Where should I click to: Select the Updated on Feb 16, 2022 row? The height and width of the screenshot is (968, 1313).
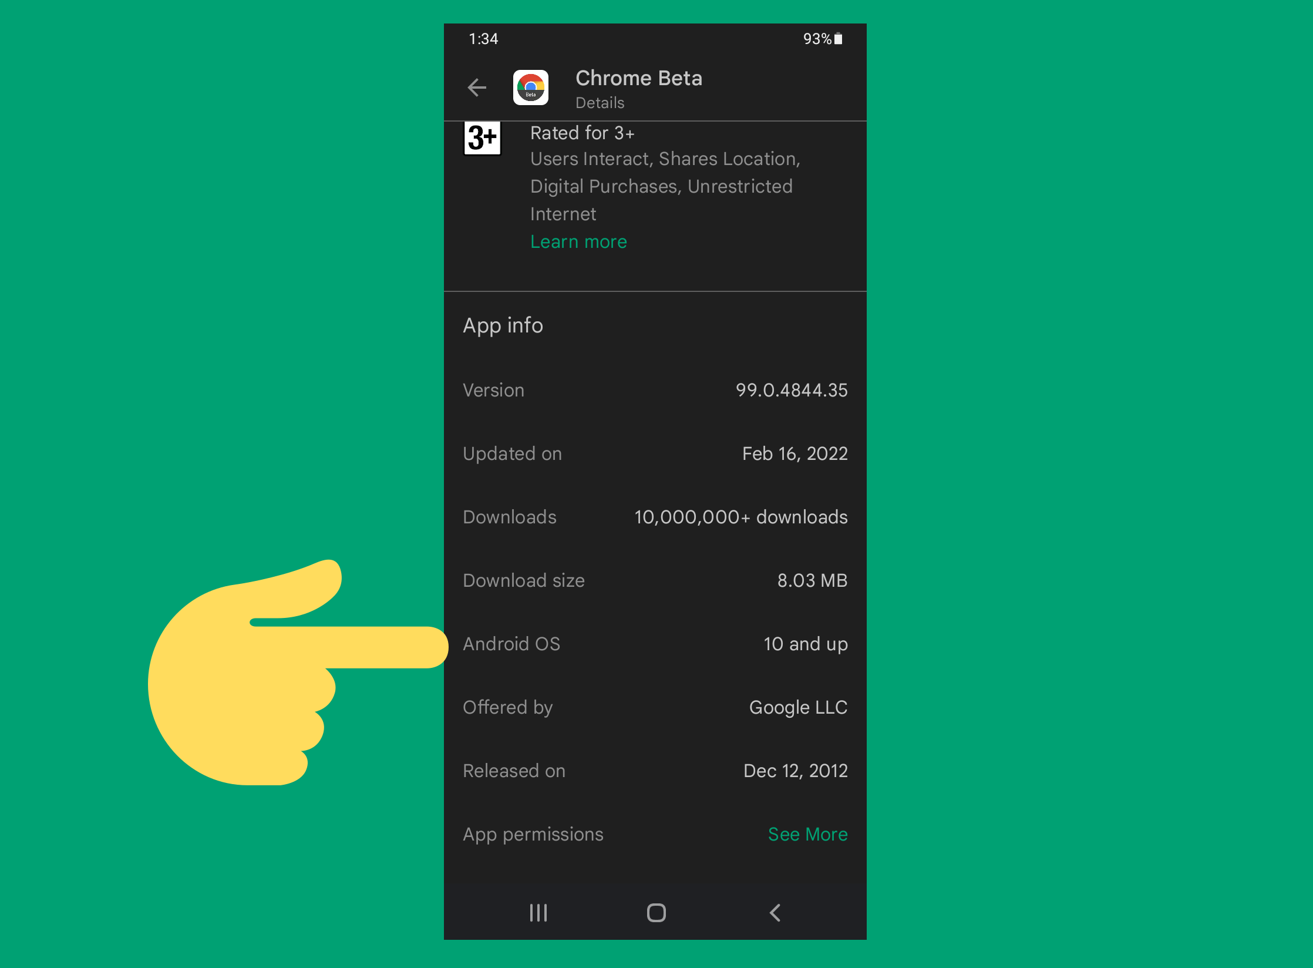[x=655, y=453]
